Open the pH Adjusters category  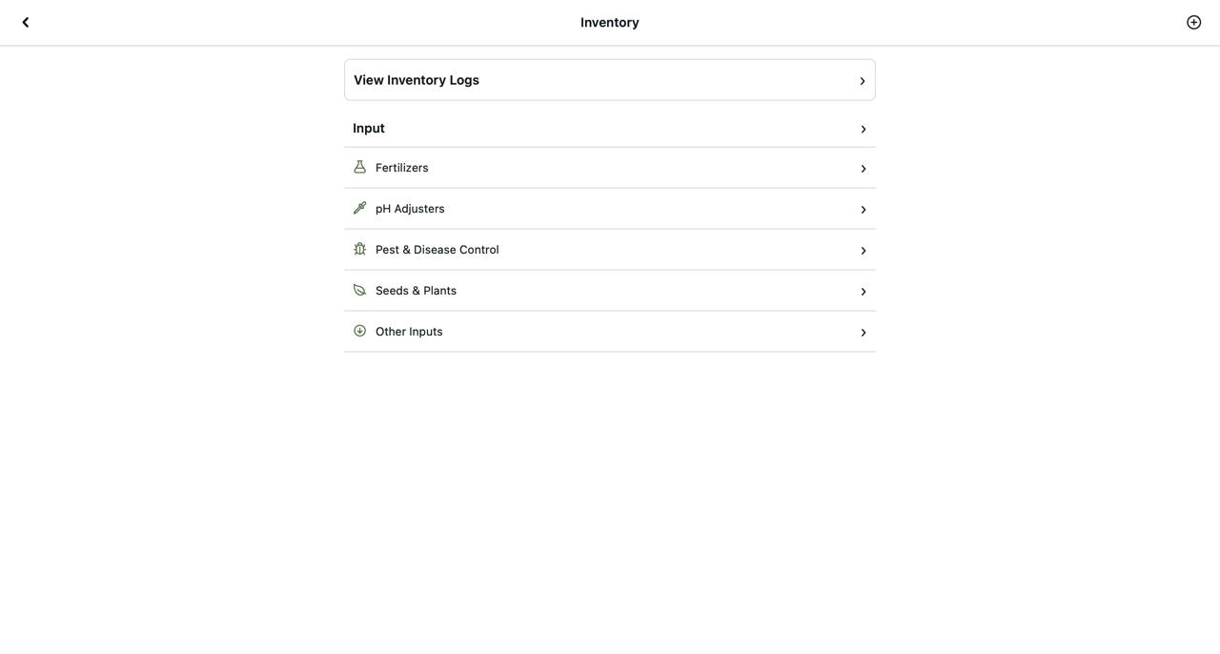pyautogui.click(x=610, y=209)
